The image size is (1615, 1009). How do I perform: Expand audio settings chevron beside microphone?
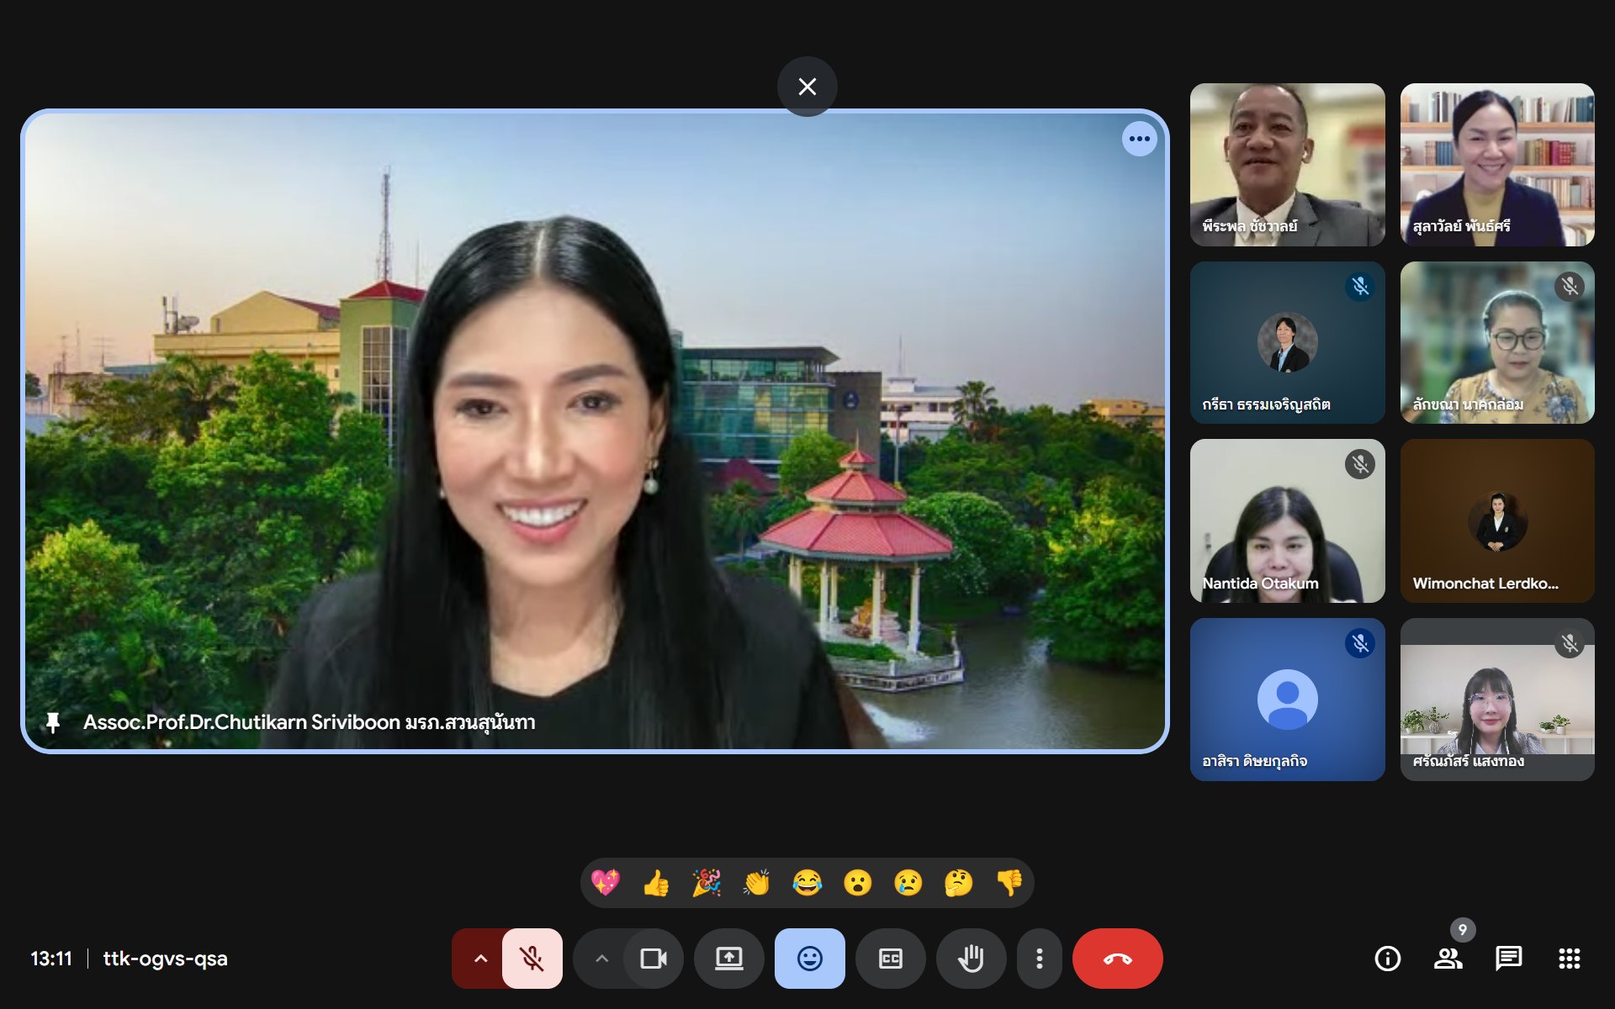point(480,959)
